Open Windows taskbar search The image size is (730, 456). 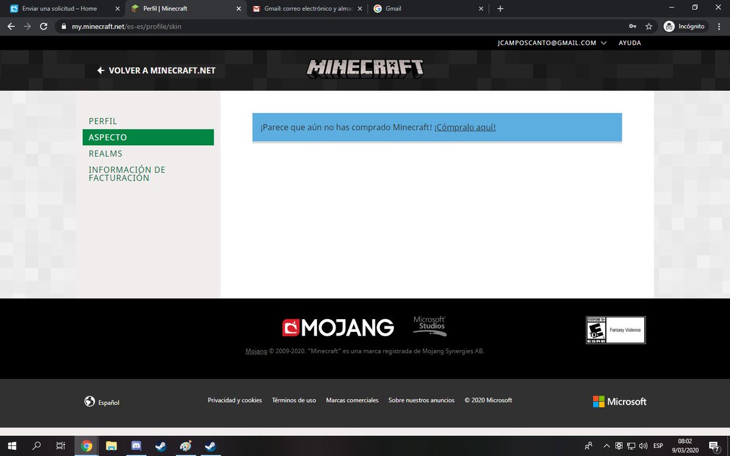tap(36, 446)
